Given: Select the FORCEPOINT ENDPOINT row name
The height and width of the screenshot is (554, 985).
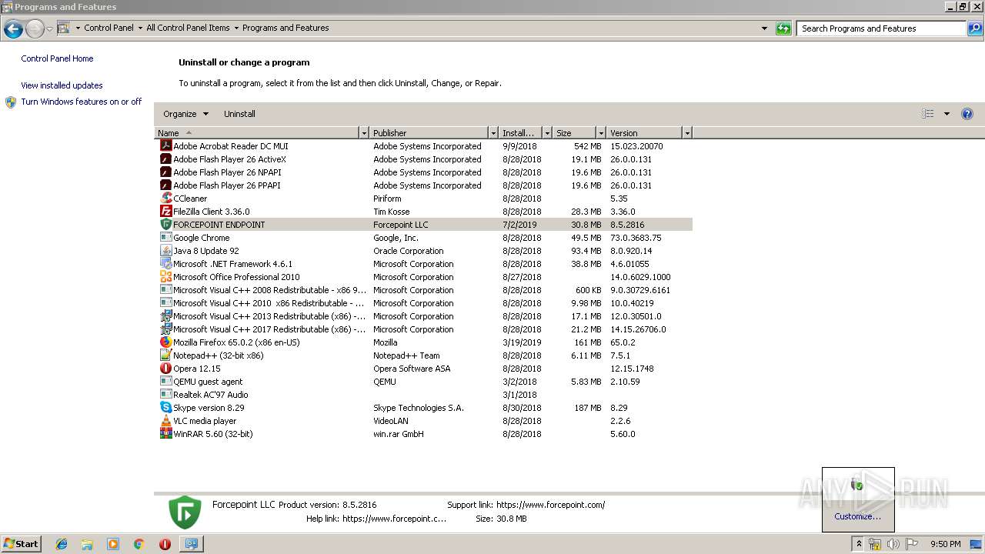Looking at the screenshot, I should pyautogui.click(x=219, y=225).
